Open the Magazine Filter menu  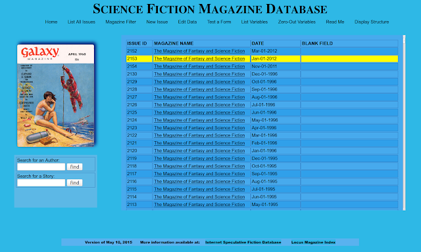click(x=120, y=22)
